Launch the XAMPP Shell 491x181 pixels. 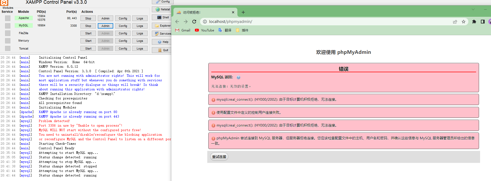pyautogui.click(x=161, y=17)
